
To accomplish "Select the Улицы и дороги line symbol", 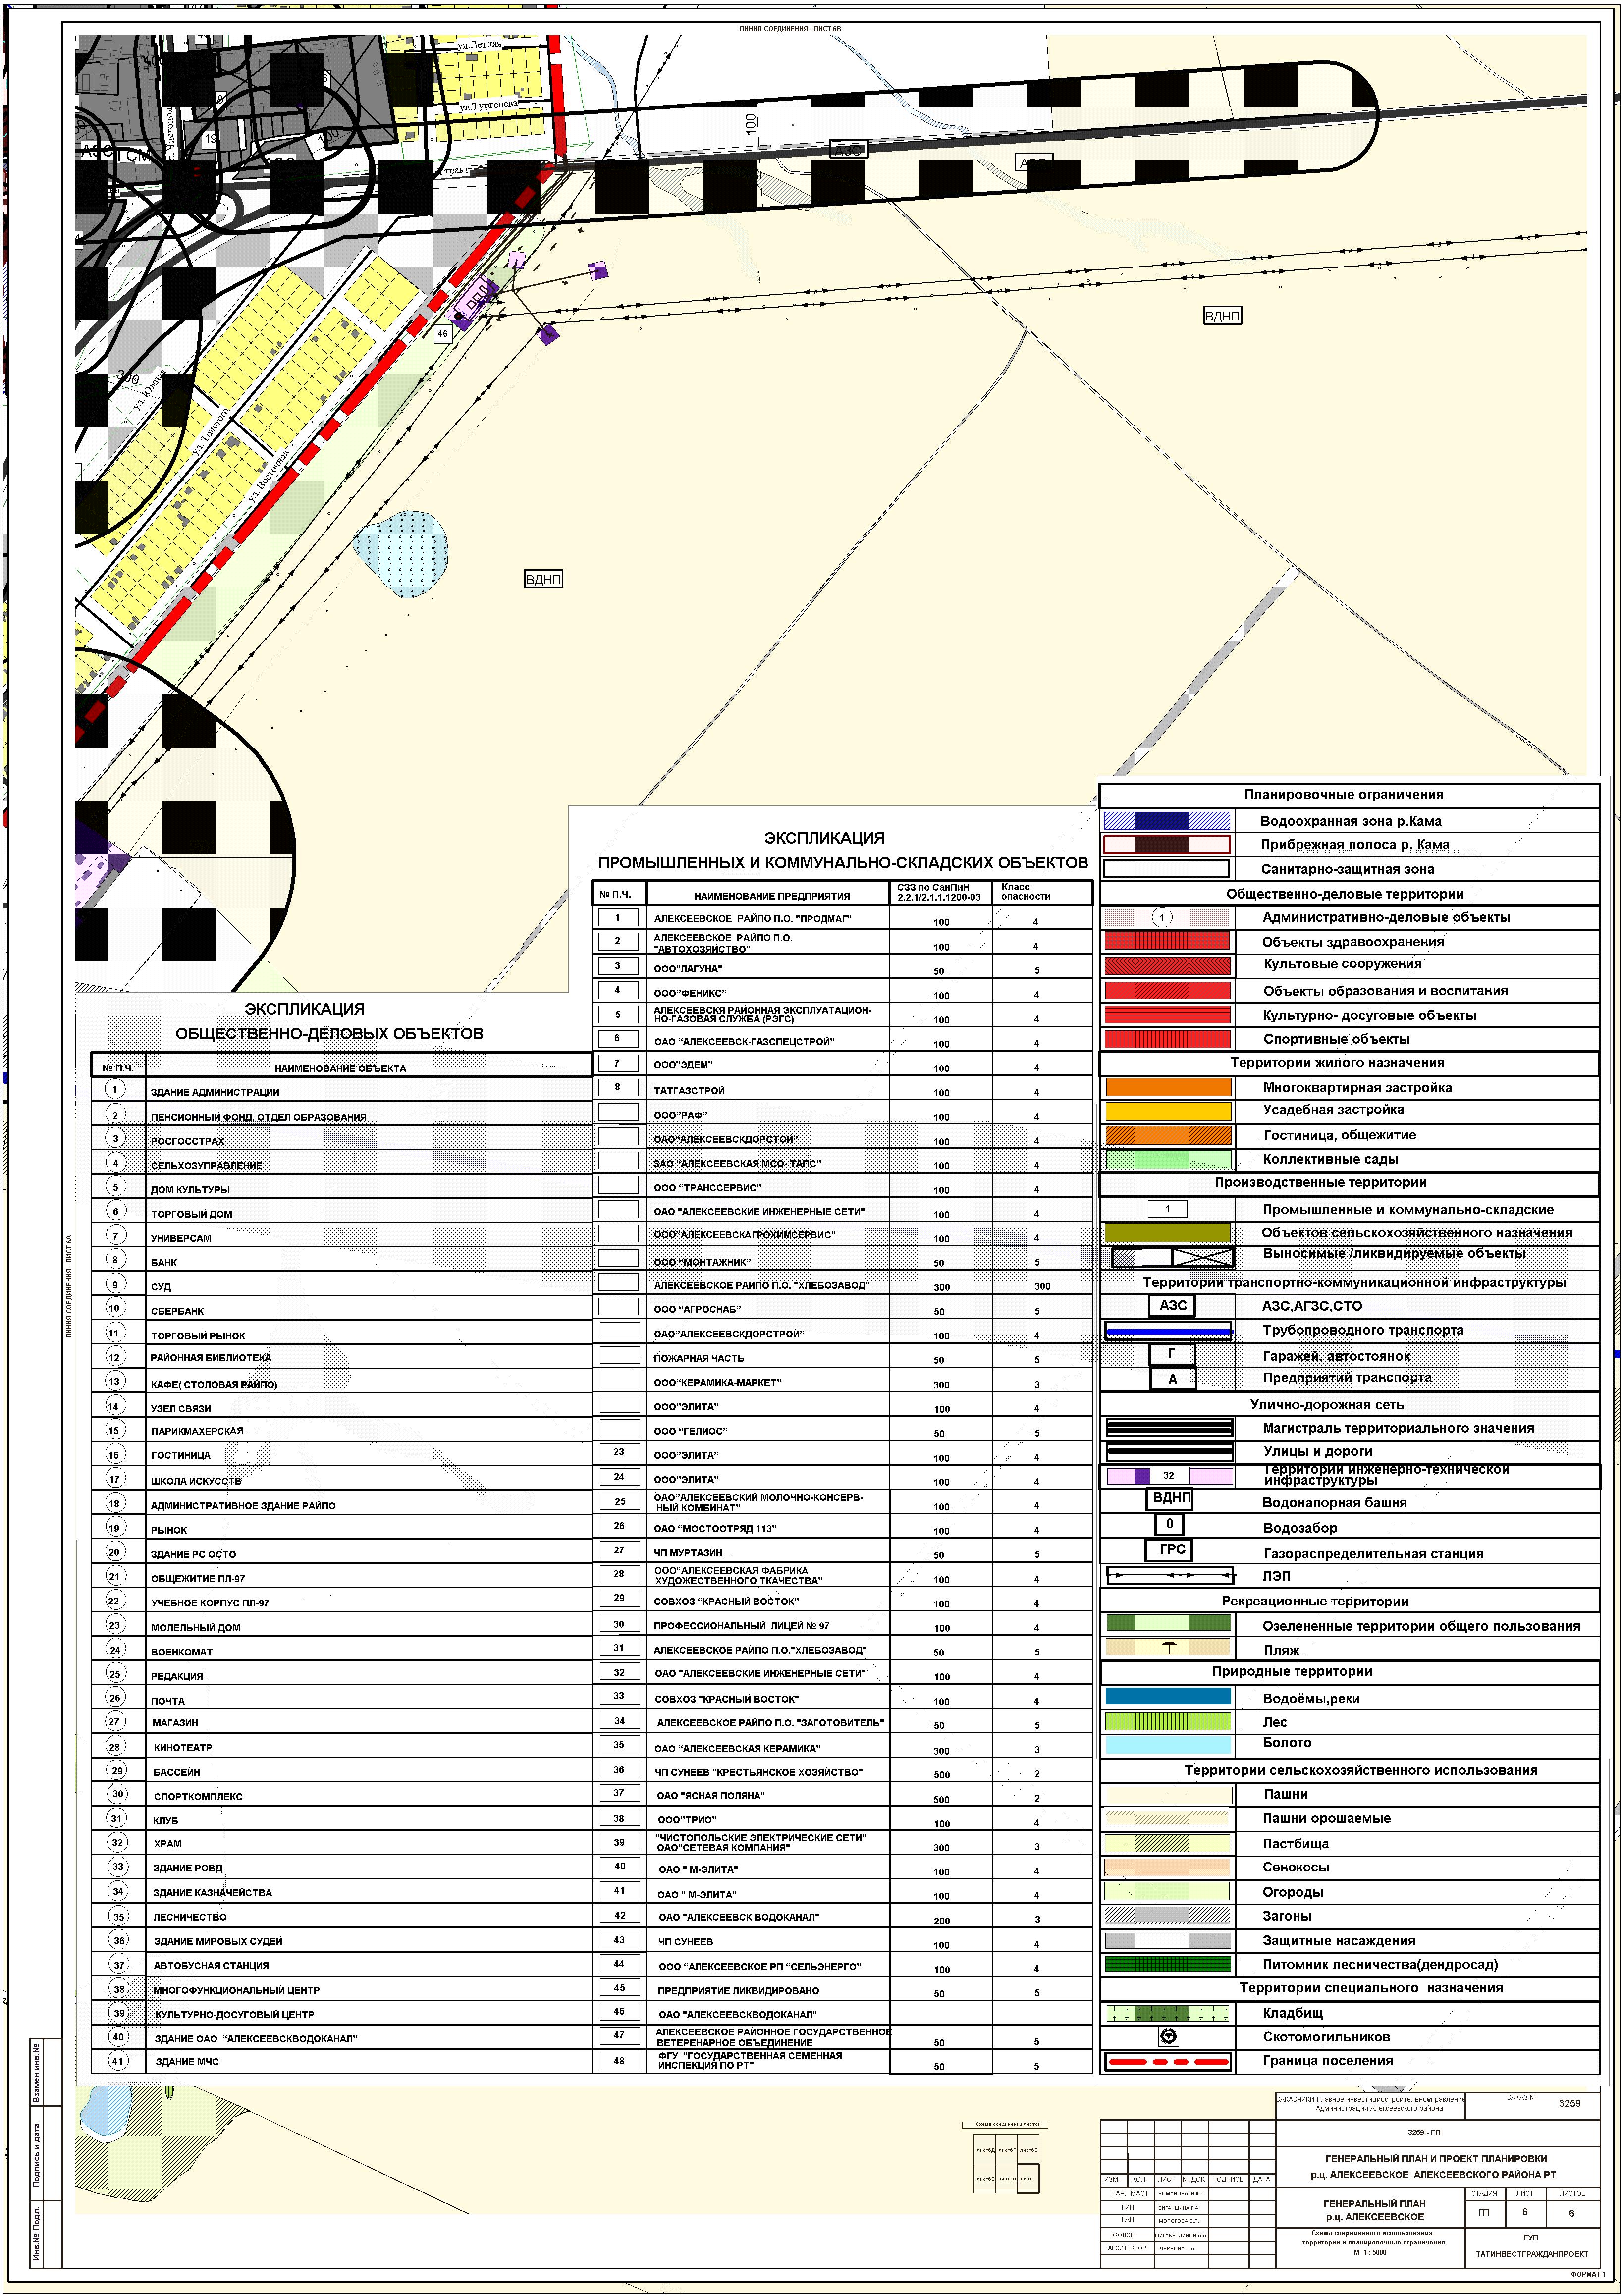I will [x=1168, y=1451].
